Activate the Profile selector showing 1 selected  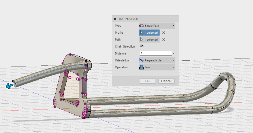click(x=149, y=33)
